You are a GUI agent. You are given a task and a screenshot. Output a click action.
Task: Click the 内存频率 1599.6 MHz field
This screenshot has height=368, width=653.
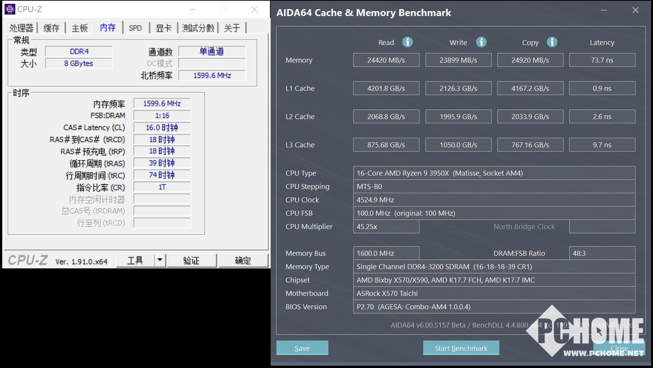162,103
